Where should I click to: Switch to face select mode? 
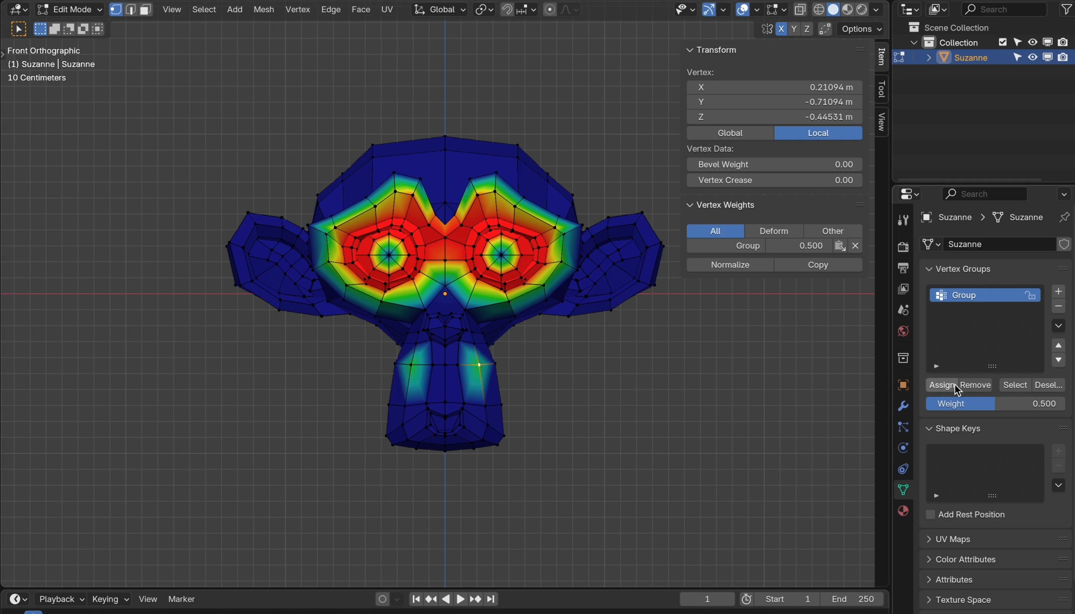coord(145,9)
